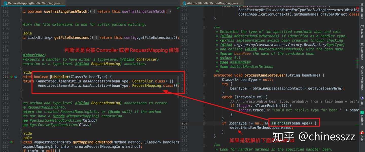The width and height of the screenshot is (365, 152).
Task: Click the implemented-in gutter icon on line 211
Action: pos(16,77)
